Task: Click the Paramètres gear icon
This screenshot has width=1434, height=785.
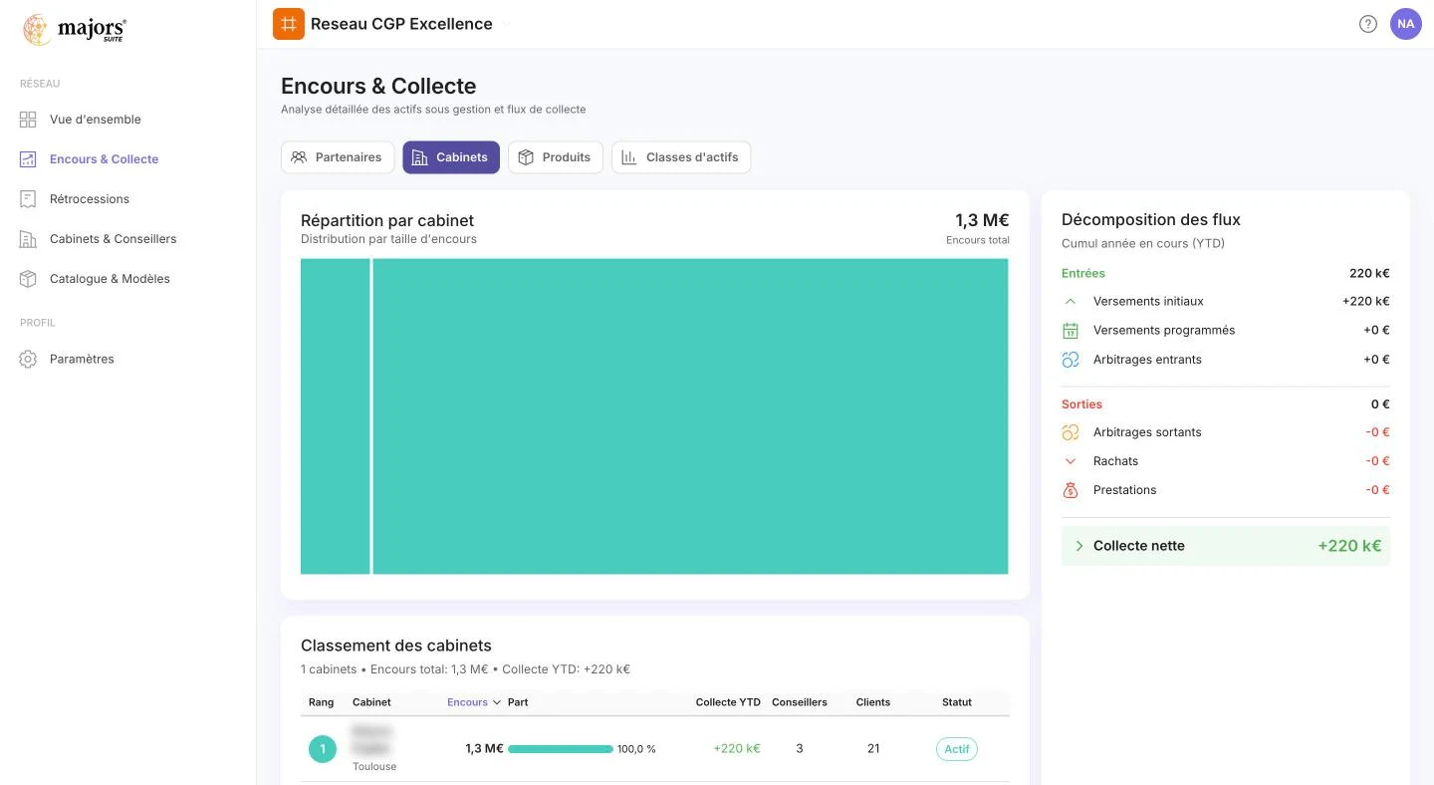Action: point(28,359)
